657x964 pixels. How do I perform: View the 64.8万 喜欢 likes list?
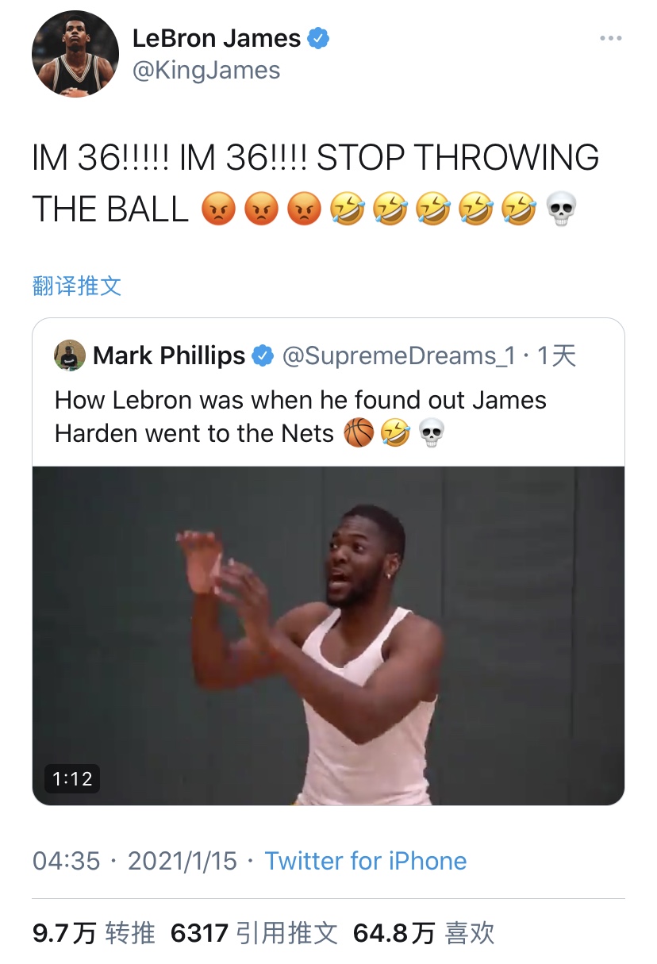[424, 933]
